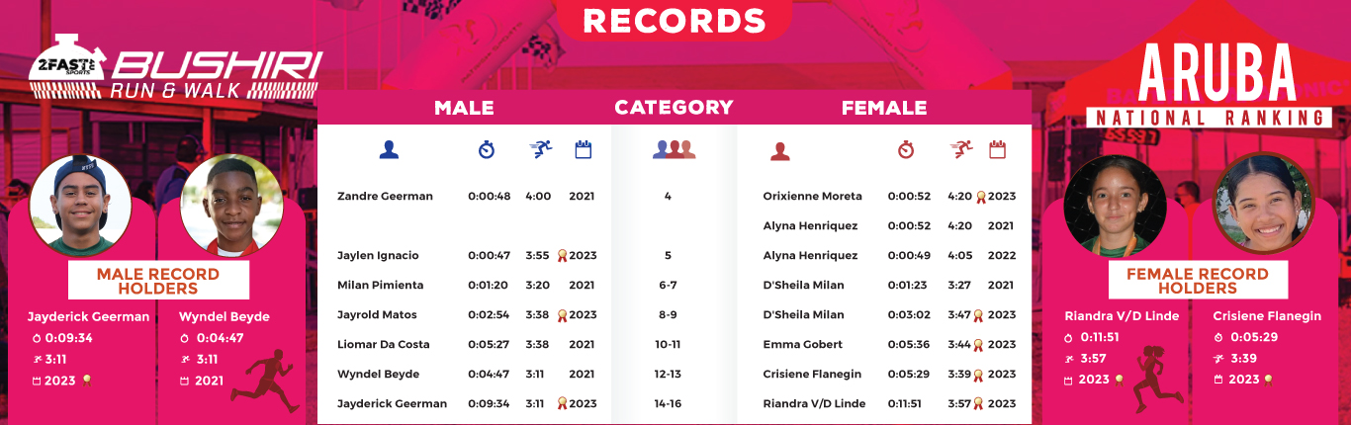Click the Male Record Holders label

(x=158, y=281)
